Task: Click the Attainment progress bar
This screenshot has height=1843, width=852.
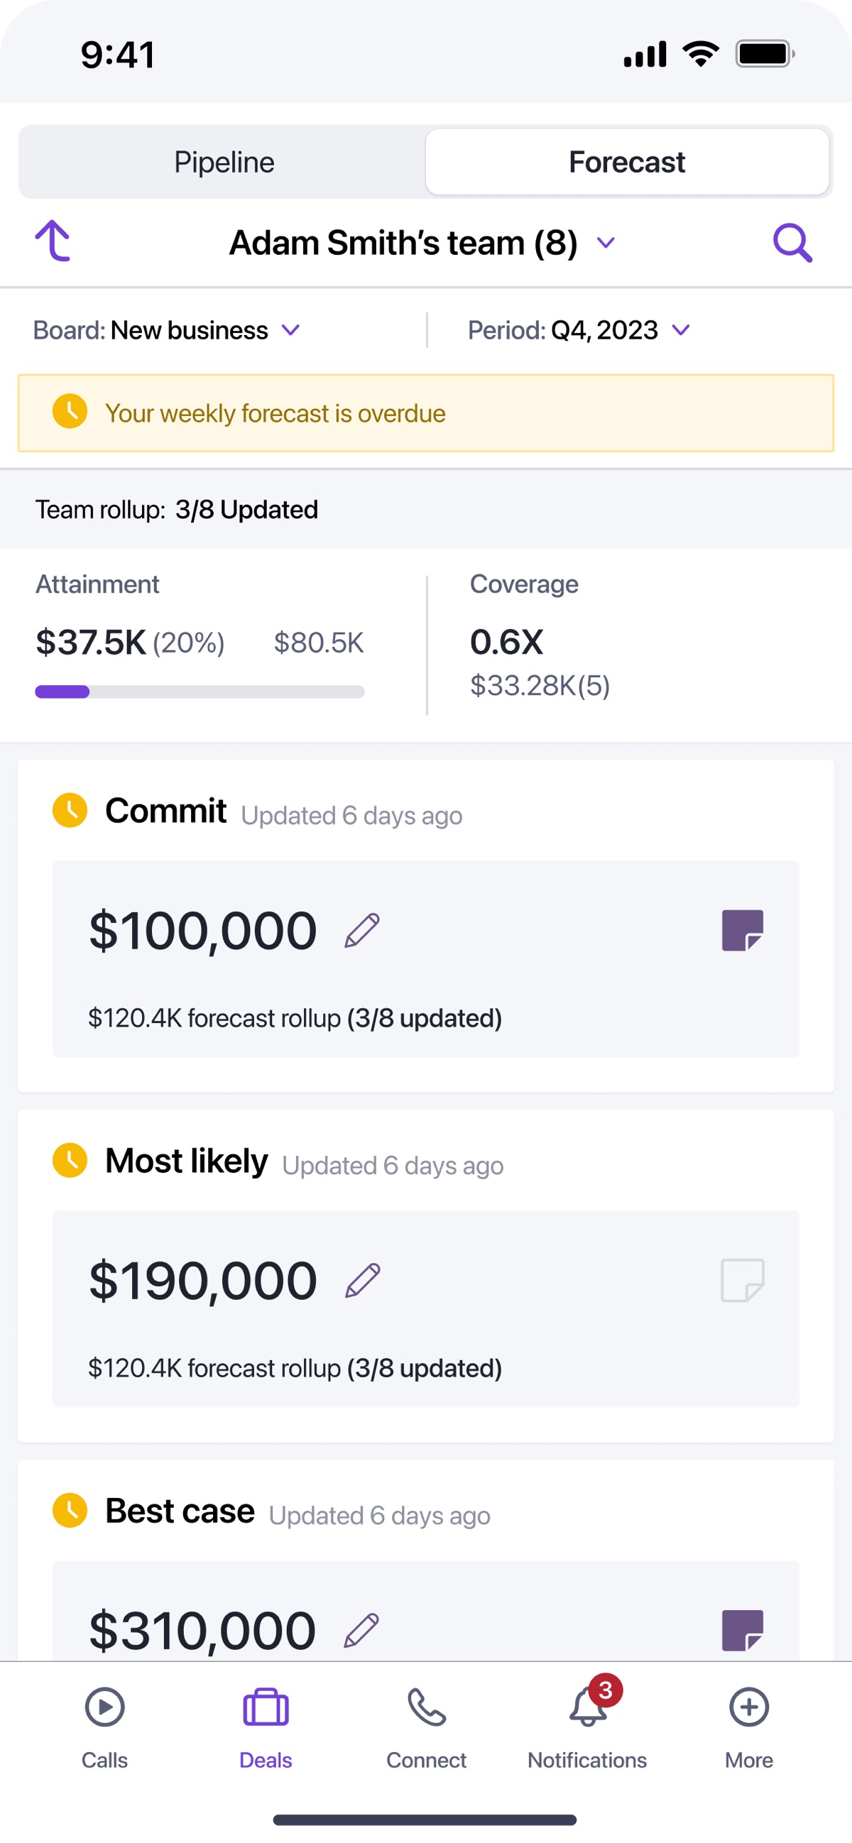Action: point(200,692)
